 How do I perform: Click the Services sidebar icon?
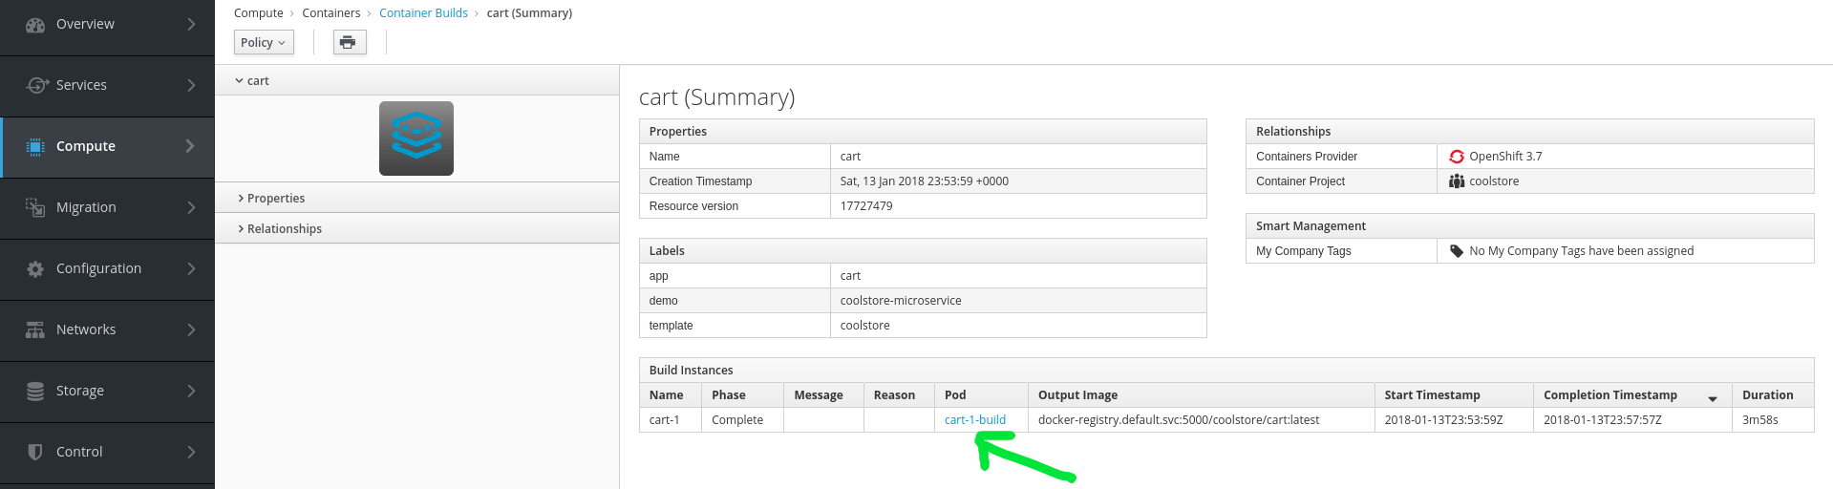click(x=36, y=85)
